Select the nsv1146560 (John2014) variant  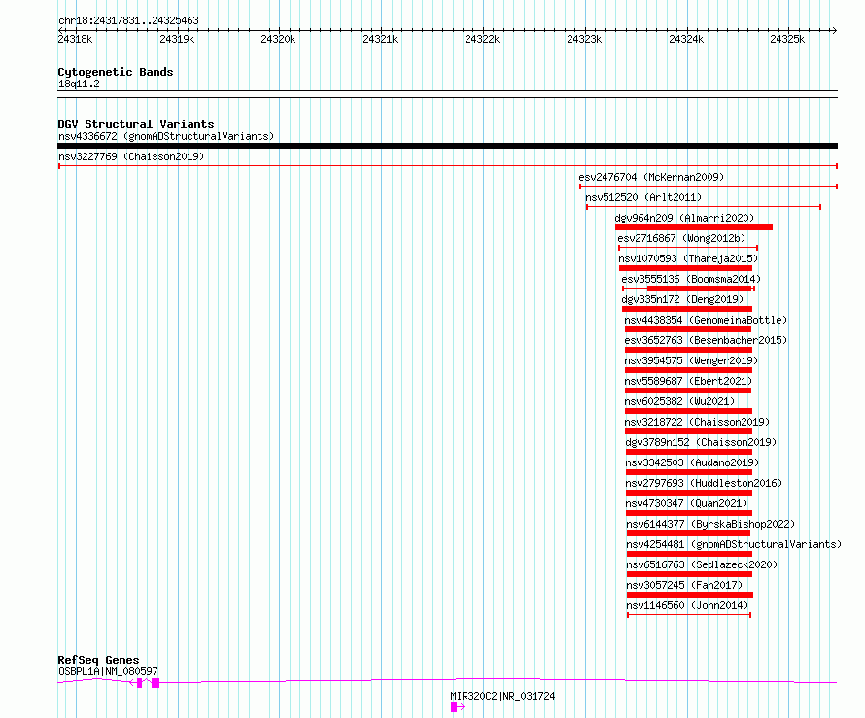coord(687,605)
